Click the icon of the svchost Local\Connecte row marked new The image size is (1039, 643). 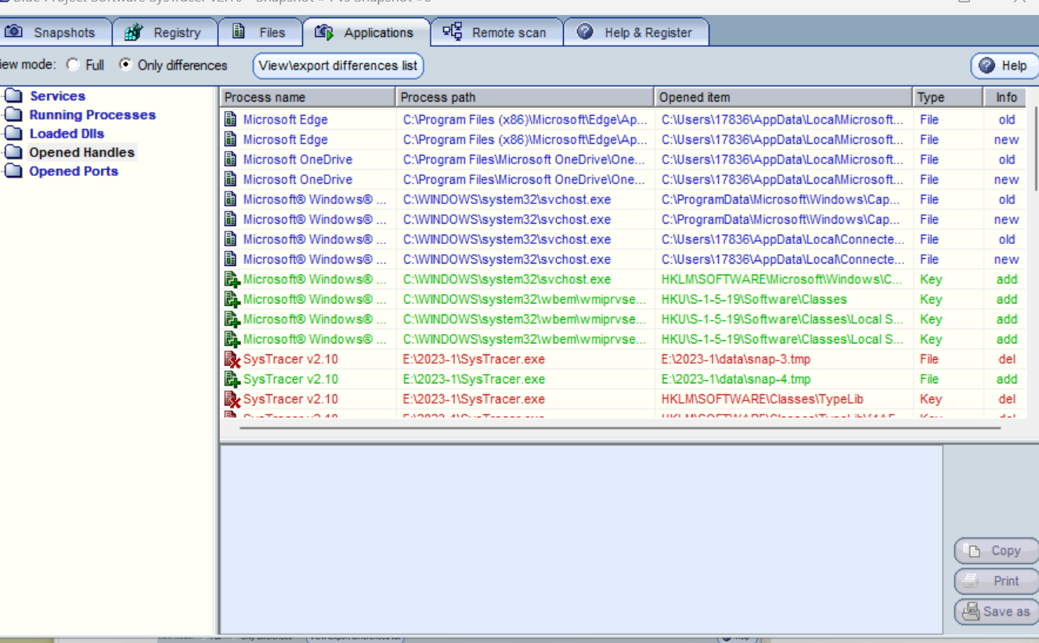coord(231,259)
